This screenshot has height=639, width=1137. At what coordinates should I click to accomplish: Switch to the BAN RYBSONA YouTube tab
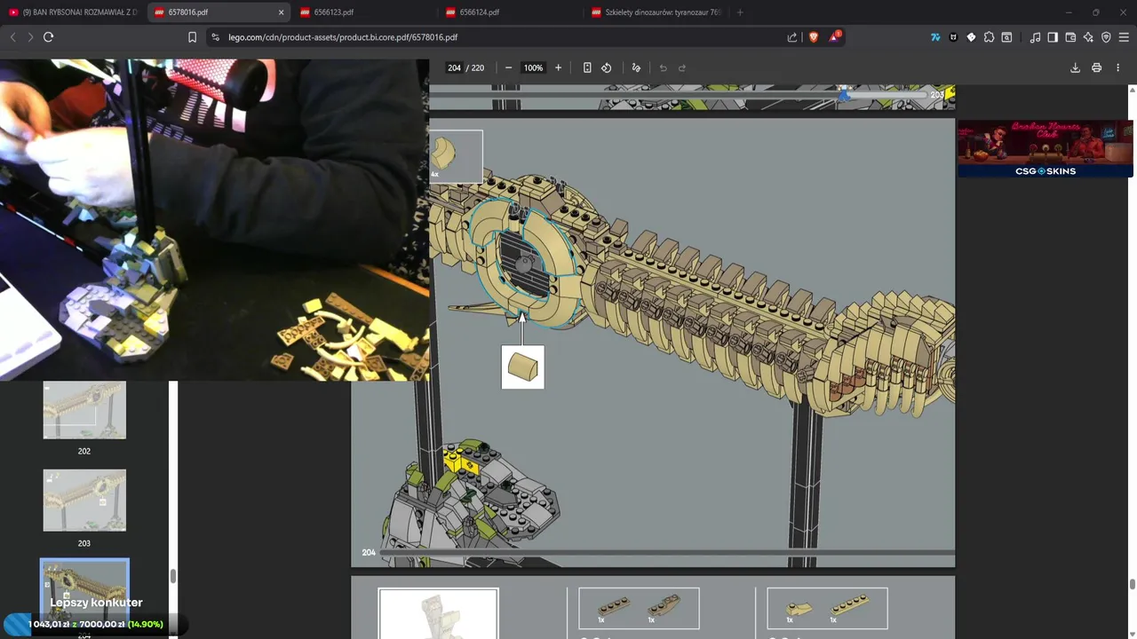(x=72, y=12)
